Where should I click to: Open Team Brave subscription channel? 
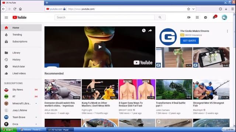pos(21,117)
